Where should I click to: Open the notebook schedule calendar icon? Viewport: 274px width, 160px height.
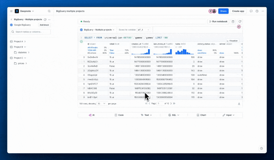233,22
